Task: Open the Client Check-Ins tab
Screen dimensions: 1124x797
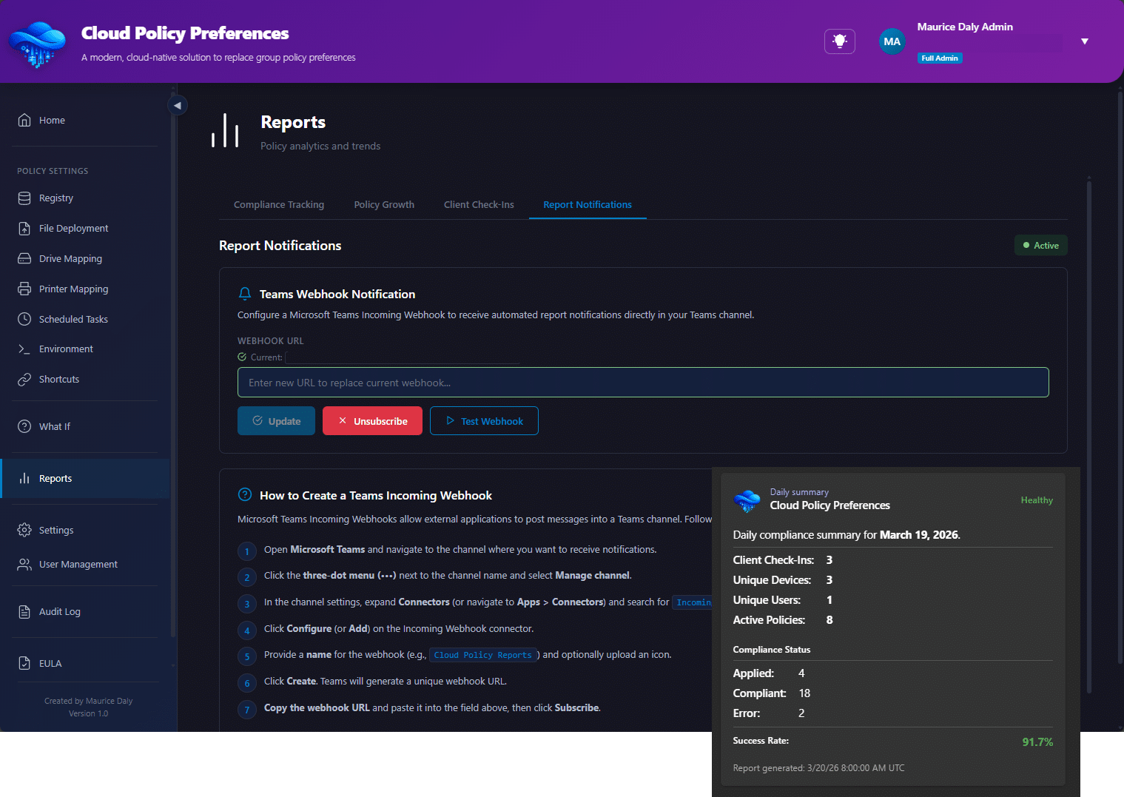Action: point(479,205)
